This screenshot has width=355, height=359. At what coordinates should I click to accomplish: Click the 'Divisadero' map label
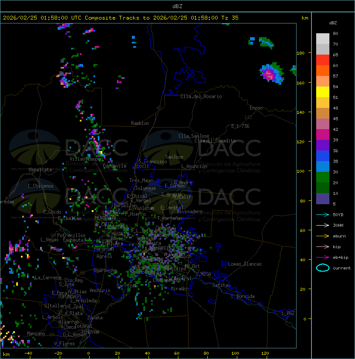click(190, 211)
